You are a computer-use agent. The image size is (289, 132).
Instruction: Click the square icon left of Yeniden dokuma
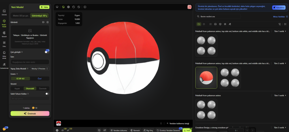99,130
